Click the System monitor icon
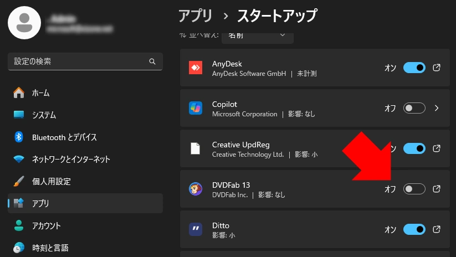The image size is (456, 257). (x=19, y=115)
